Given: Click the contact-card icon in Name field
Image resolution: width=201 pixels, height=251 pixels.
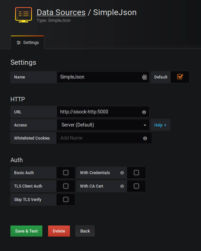Looking at the screenshot, I should [x=145, y=77].
